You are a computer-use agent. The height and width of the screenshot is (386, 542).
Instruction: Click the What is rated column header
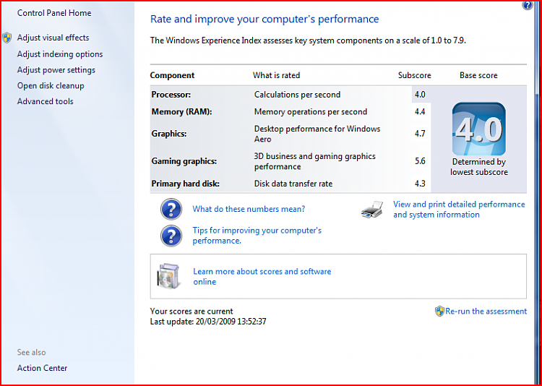[276, 75]
